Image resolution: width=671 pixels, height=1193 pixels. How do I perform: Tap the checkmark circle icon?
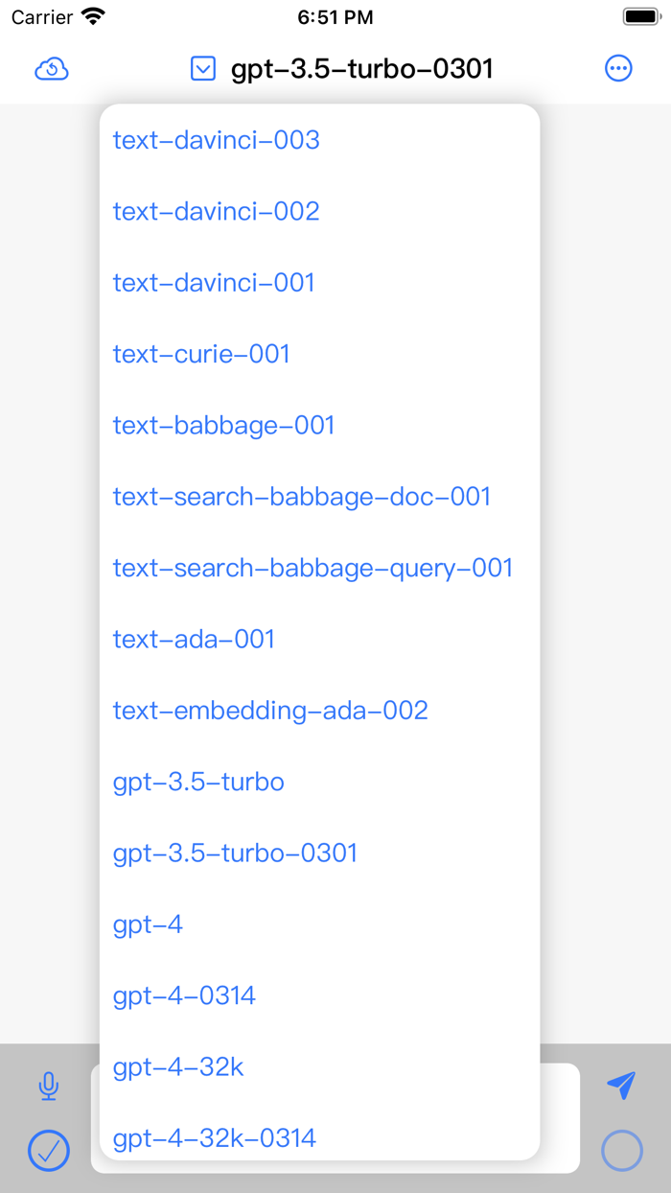pos(49,1151)
